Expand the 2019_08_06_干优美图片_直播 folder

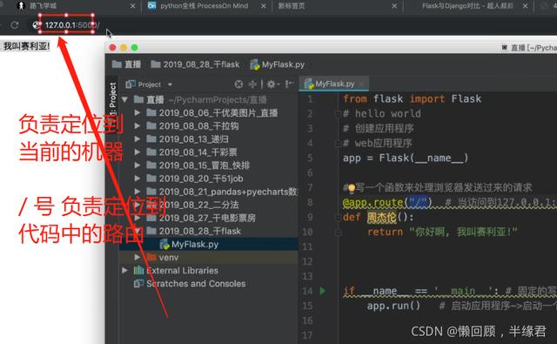pyautogui.click(x=138, y=113)
